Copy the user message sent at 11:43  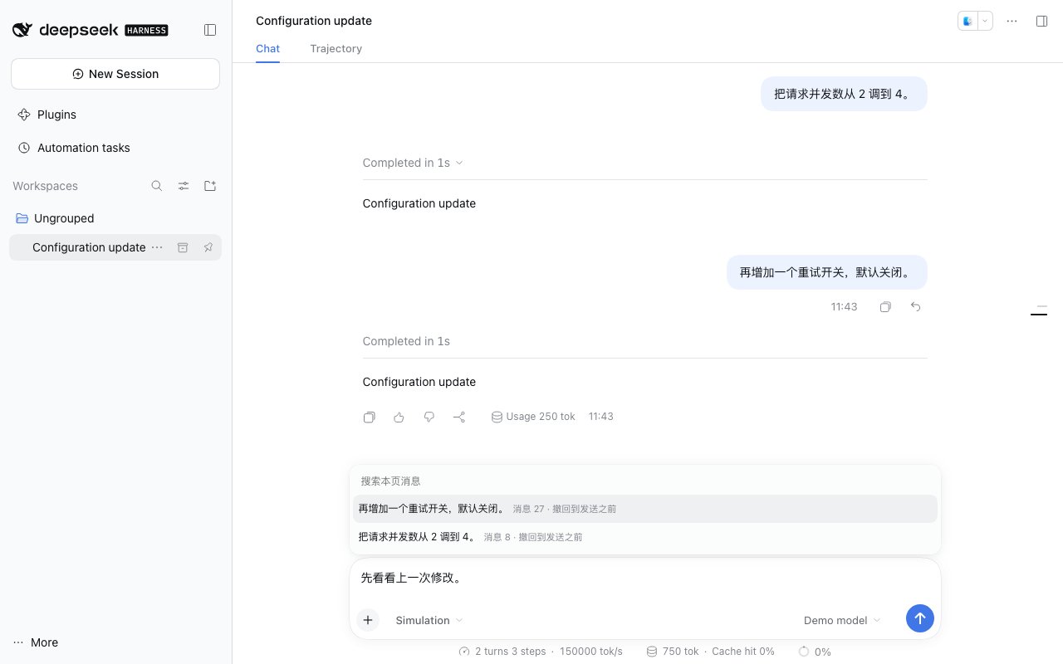click(885, 307)
